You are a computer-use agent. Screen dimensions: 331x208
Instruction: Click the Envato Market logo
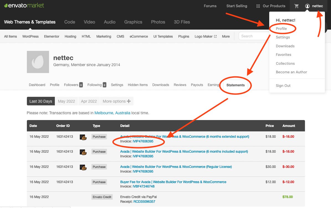(x=24, y=6)
